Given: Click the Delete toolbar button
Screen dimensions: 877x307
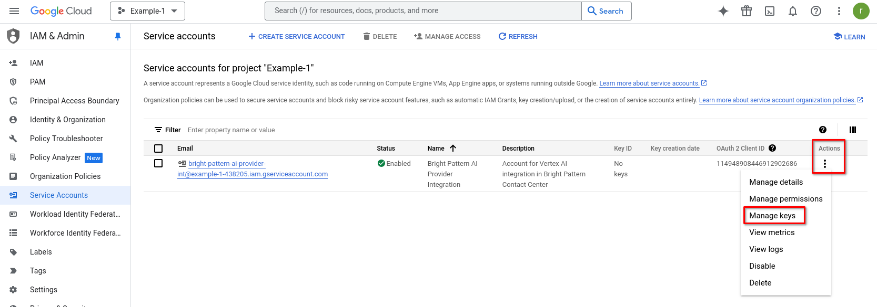Looking at the screenshot, I should pos(380,37).
